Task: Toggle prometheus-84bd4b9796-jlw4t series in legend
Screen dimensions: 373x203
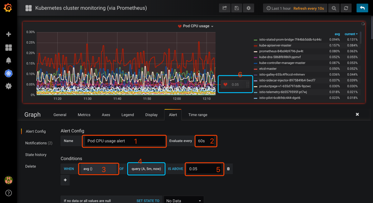Action: [281, 51]
